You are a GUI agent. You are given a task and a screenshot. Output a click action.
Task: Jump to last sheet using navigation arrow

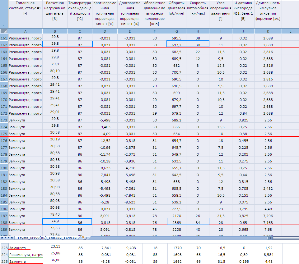(x=12, y=238)
